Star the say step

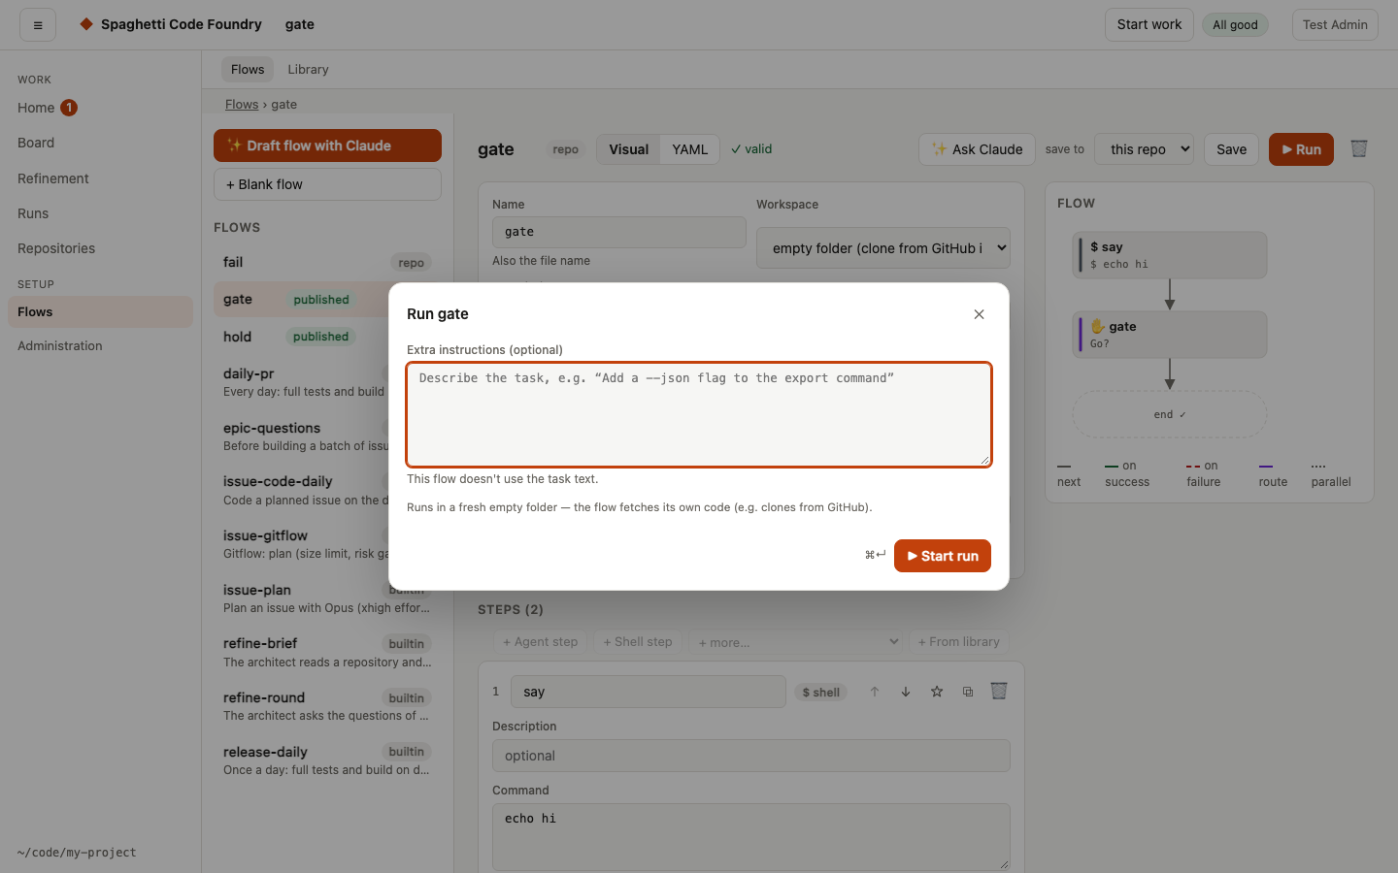point(937,692)
